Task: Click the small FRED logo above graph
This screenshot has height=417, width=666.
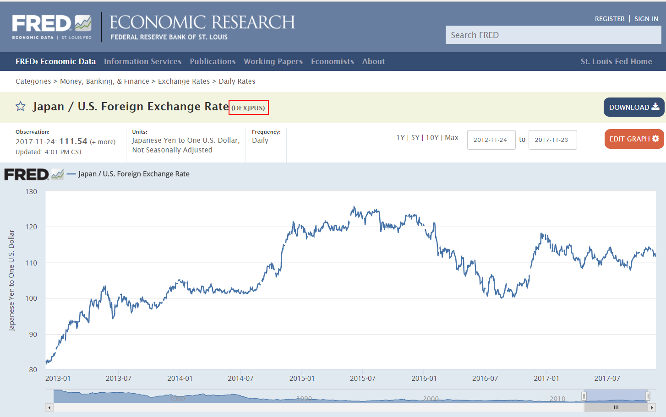Action: 34,174
